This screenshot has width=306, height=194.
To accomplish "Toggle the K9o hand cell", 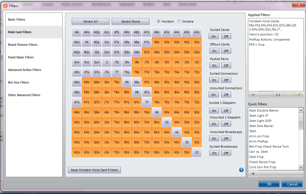I will coord(87,82).
